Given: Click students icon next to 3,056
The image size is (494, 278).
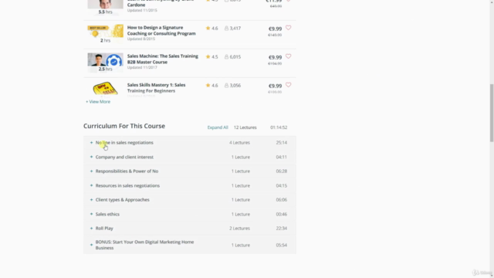Looking at the screenshot, I should tap(226, 86).
